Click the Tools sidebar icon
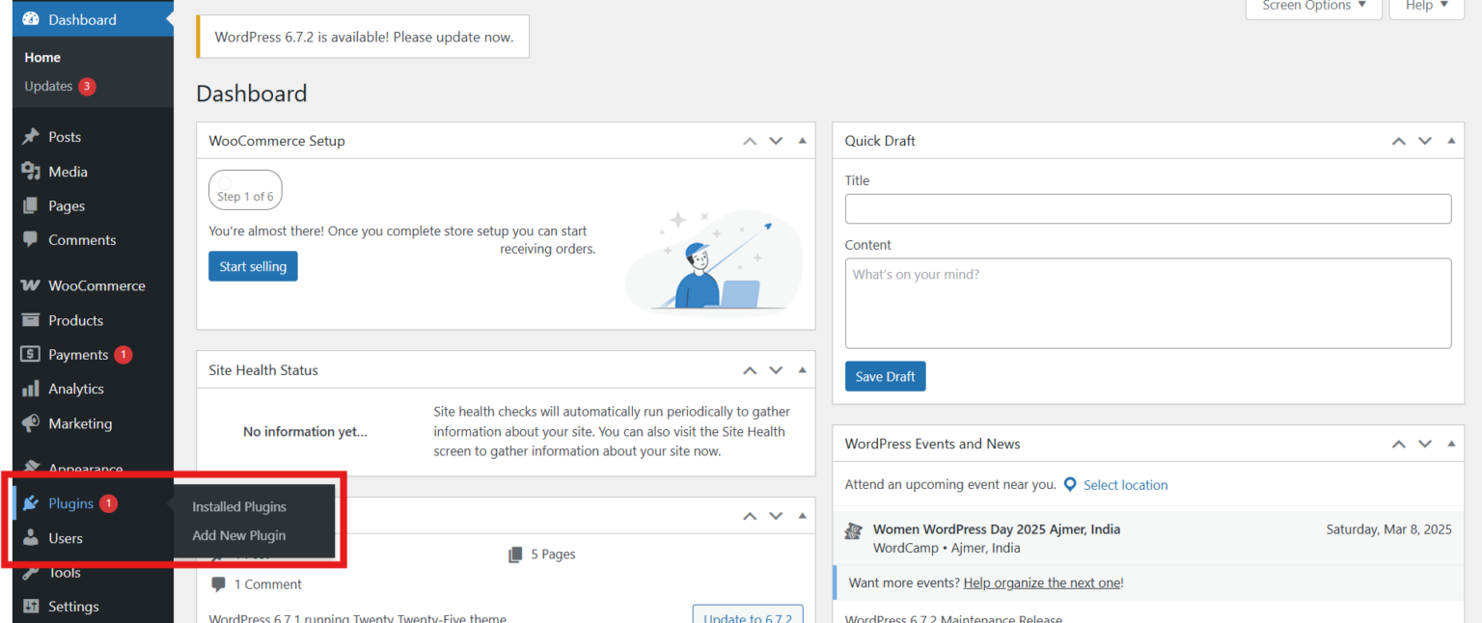 coord(32,572)
